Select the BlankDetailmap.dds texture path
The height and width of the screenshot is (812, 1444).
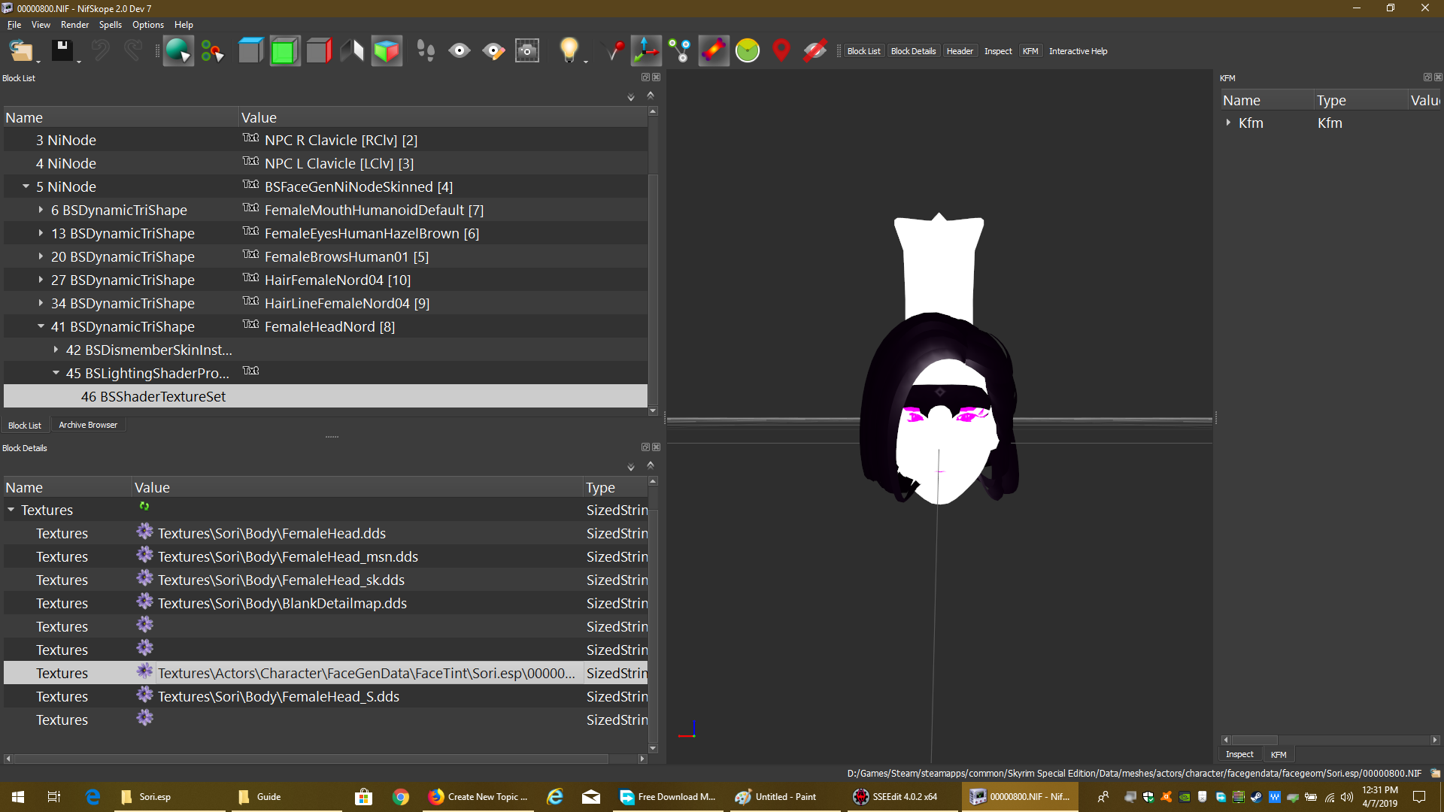point(282,603)
